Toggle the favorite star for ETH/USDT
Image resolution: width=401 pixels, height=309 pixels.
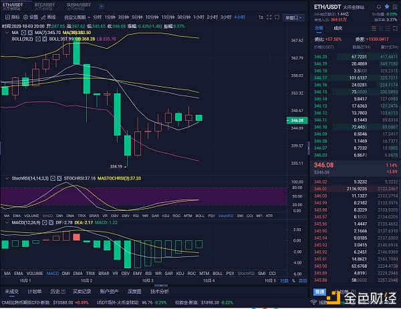point(387,7)
